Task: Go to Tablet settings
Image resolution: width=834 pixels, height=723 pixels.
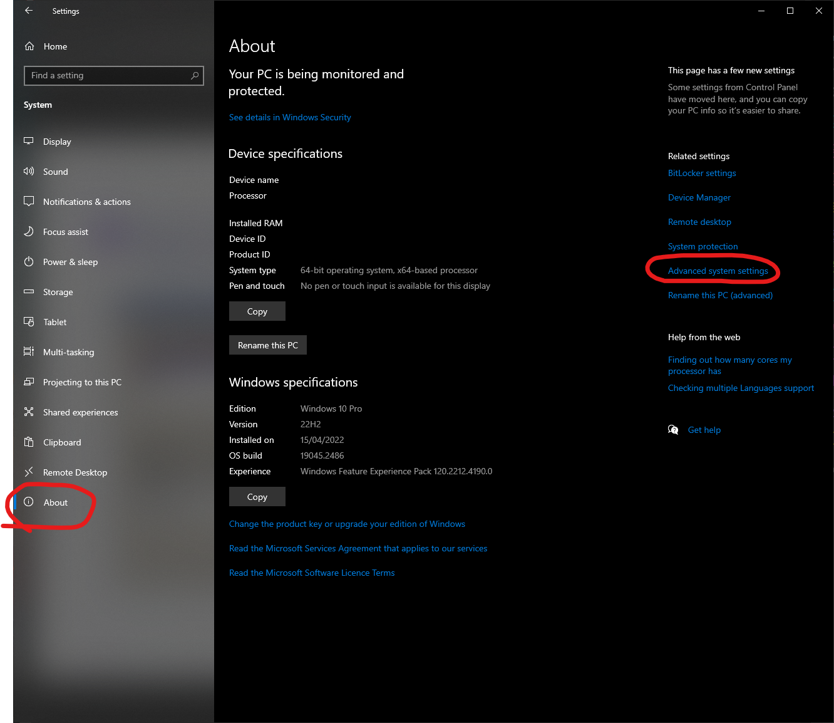Action: point(113,322)
